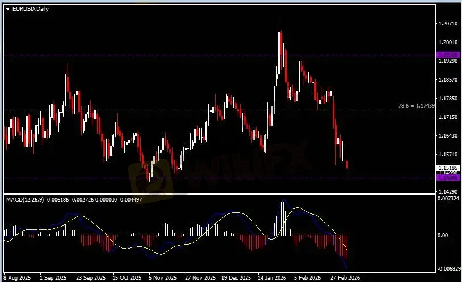Click the 14 Jan 2026 date label
The width and height of the screenshot is (462, 282).
[x=271, y=278]
